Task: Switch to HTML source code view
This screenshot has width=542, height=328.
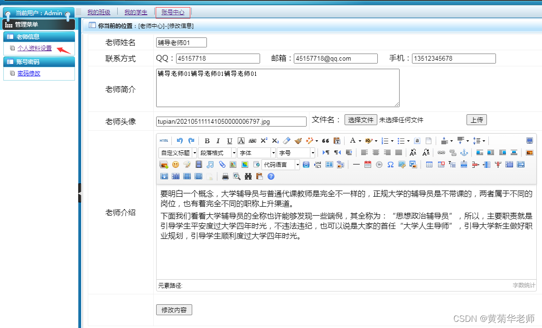Action: (164, 140)
